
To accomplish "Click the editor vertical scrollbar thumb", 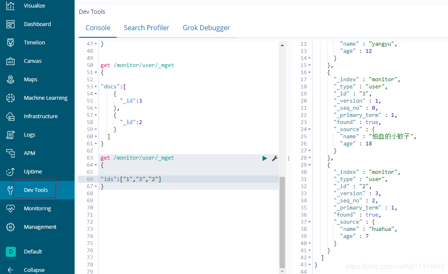I will click(x=282, y=222).
